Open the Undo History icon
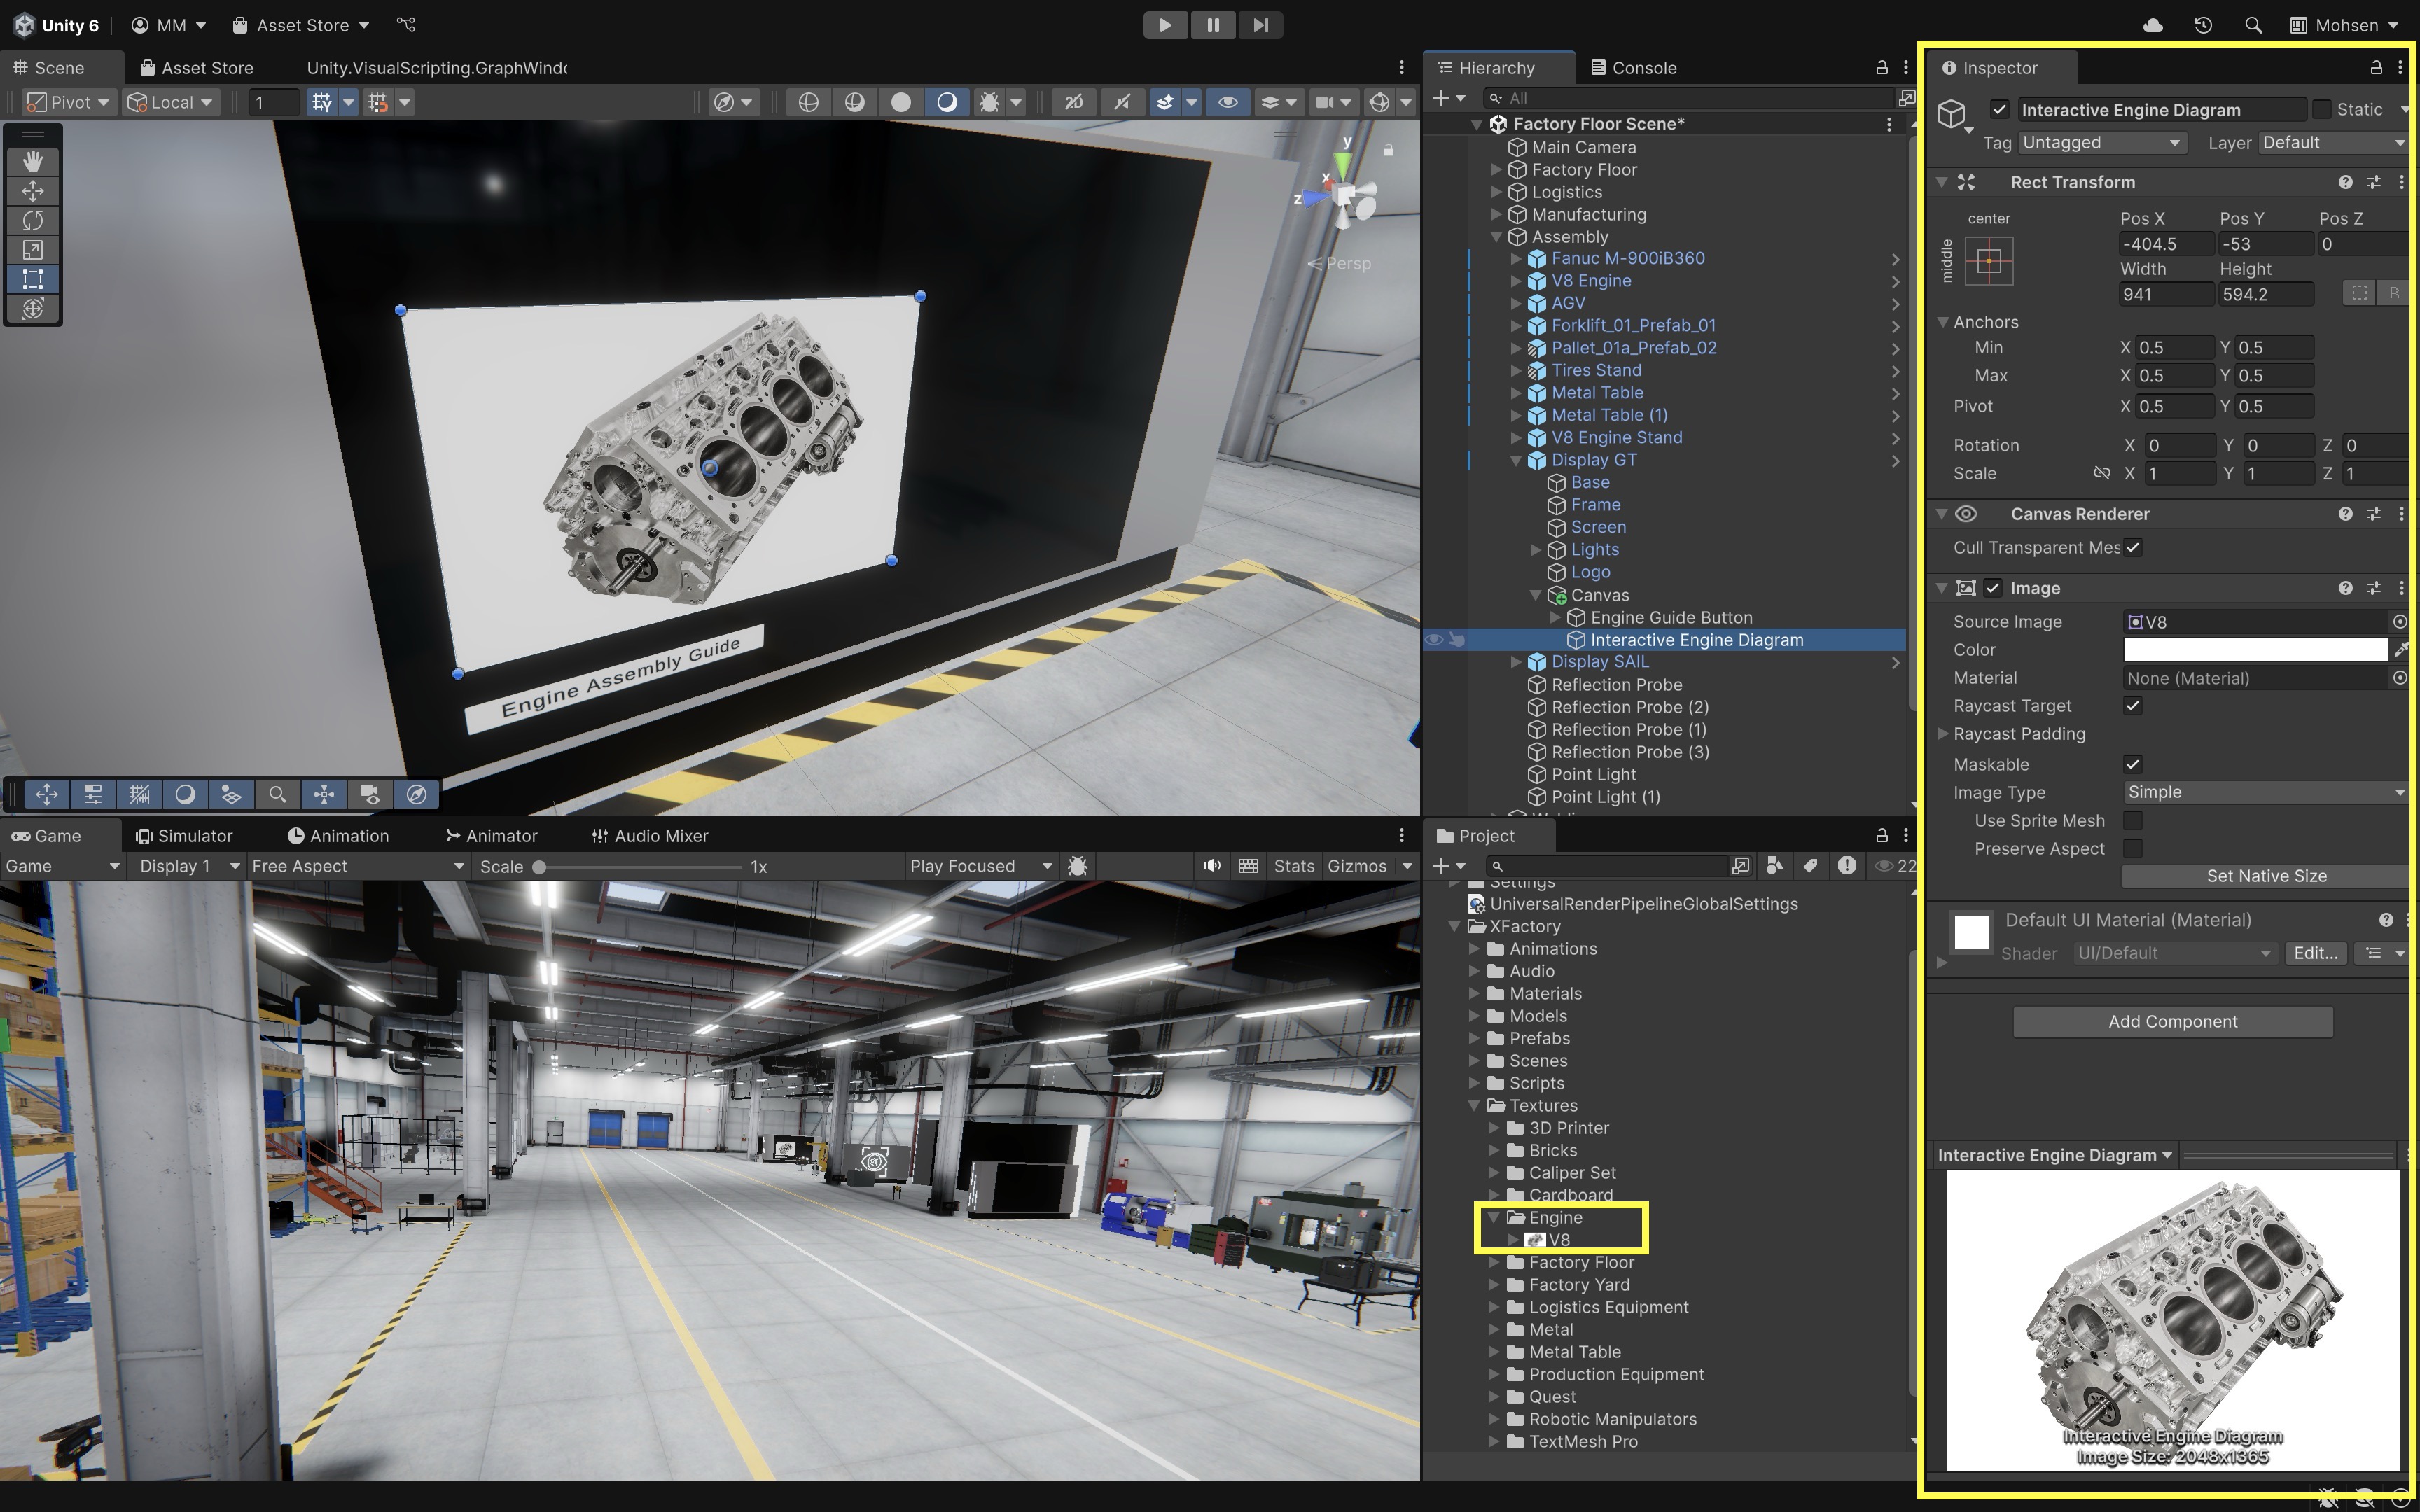 2203,25
